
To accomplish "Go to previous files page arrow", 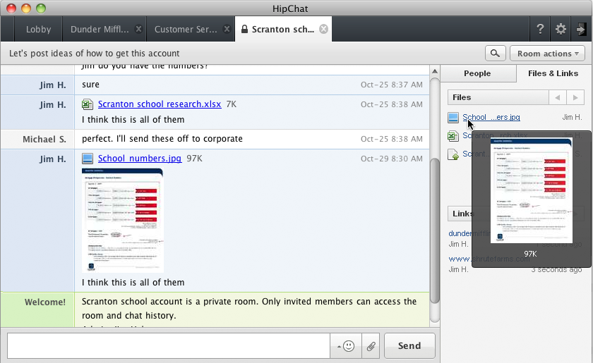I will click(558, 97).
